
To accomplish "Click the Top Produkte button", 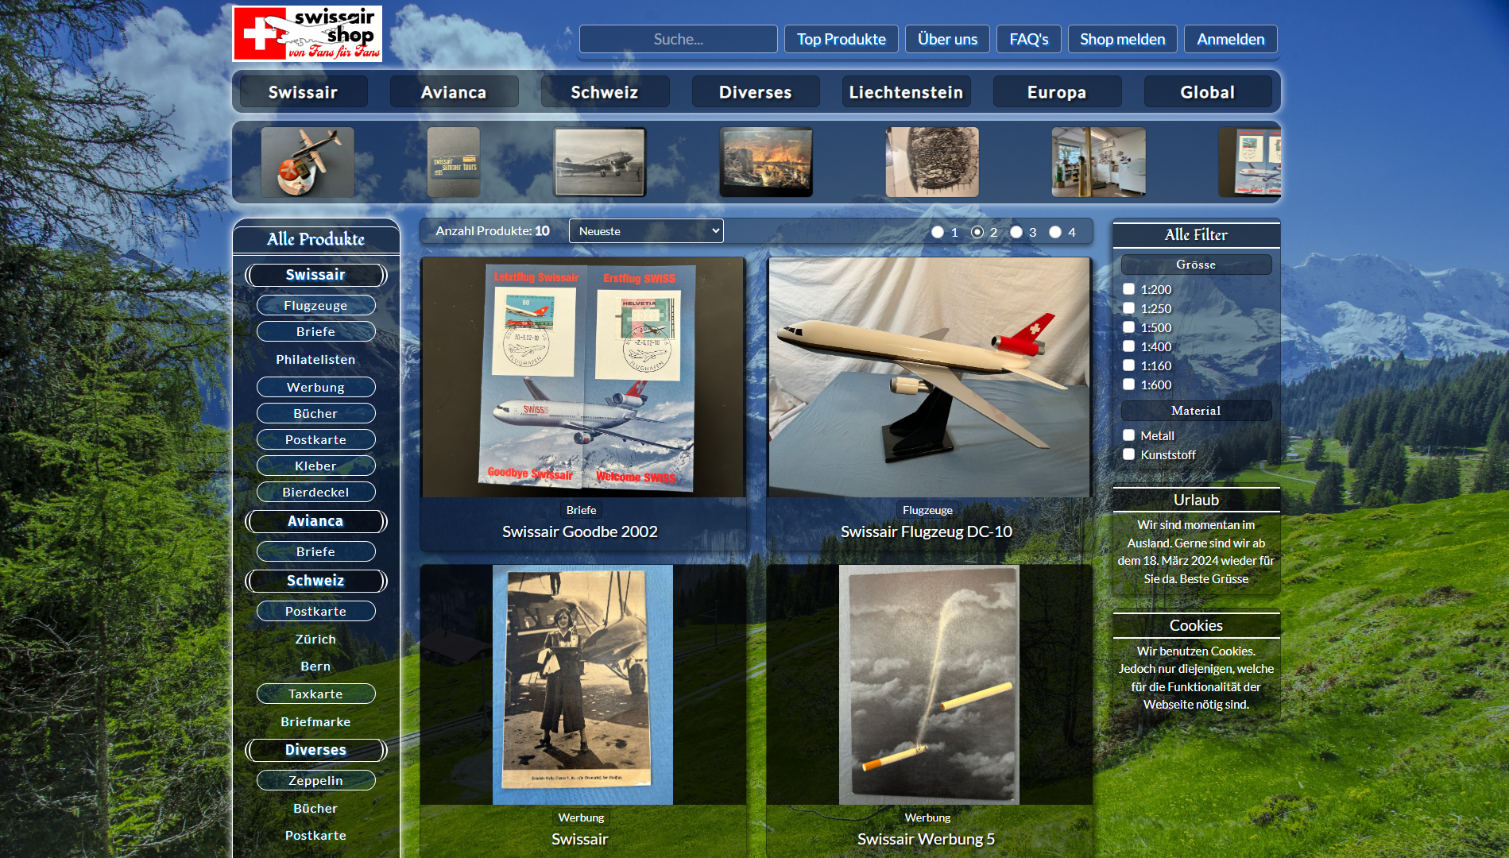I will tap(842, 39).
